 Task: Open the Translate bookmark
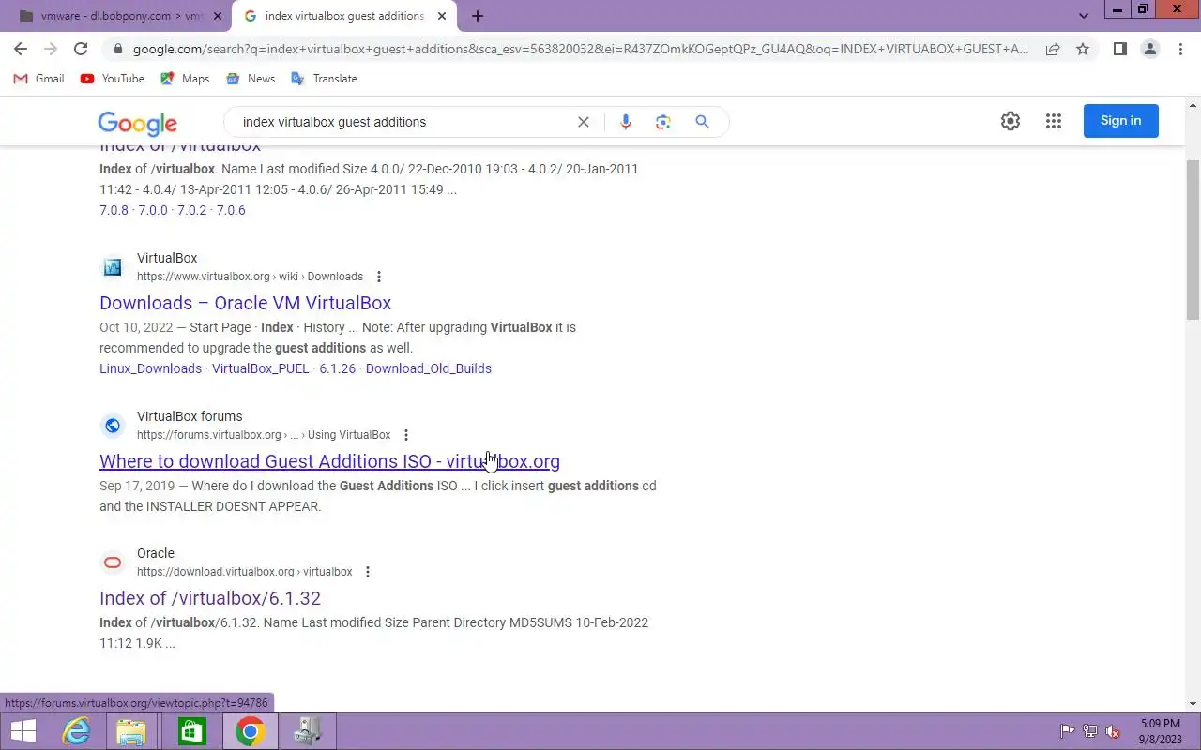click(324, 79)
